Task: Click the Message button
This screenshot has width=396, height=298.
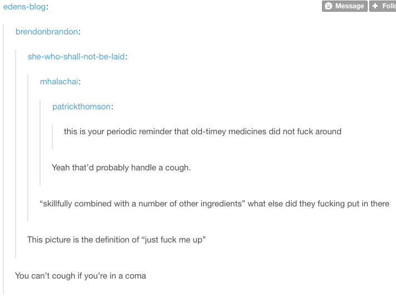Action: 344,6
